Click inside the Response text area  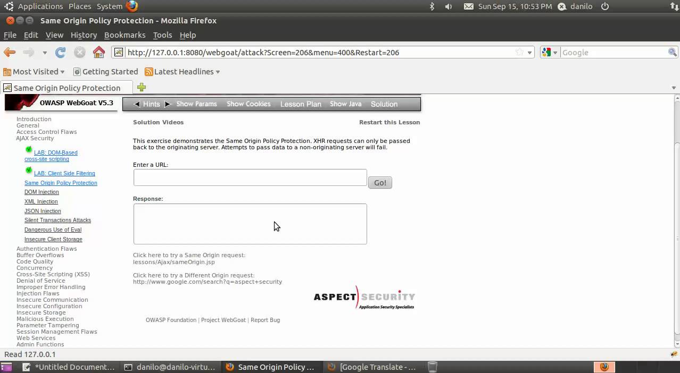click(x=250, y=224)
